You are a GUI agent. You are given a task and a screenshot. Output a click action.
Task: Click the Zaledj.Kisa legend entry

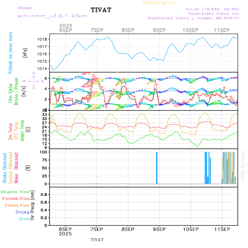[x=17, y=205]
